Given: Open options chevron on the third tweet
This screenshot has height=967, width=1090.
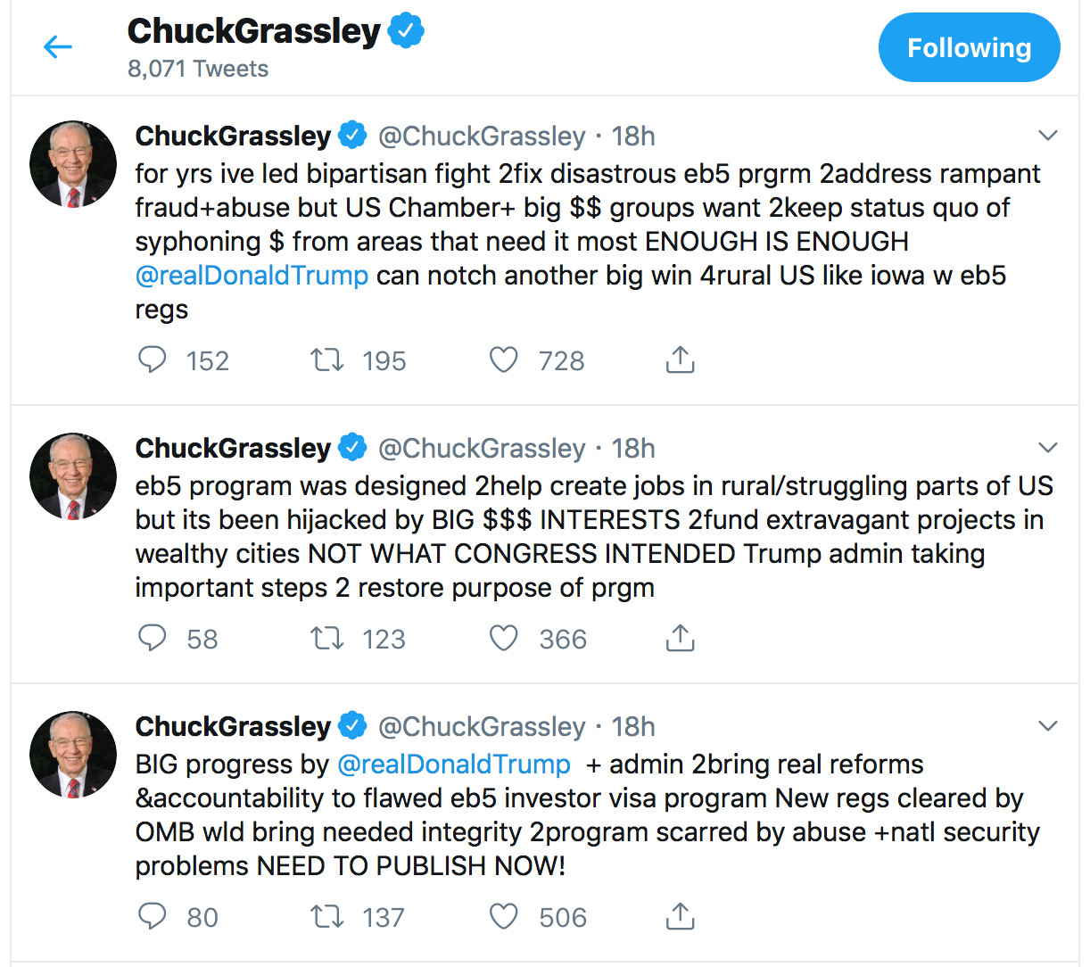Looking at the screenshot, I should [x=1048, y=725].
